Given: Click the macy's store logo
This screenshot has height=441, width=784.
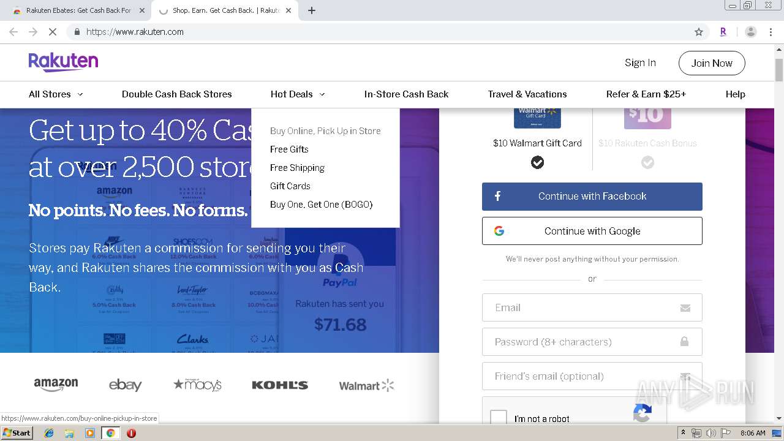Looking at the screenshot, I should [x=197, y=385].
